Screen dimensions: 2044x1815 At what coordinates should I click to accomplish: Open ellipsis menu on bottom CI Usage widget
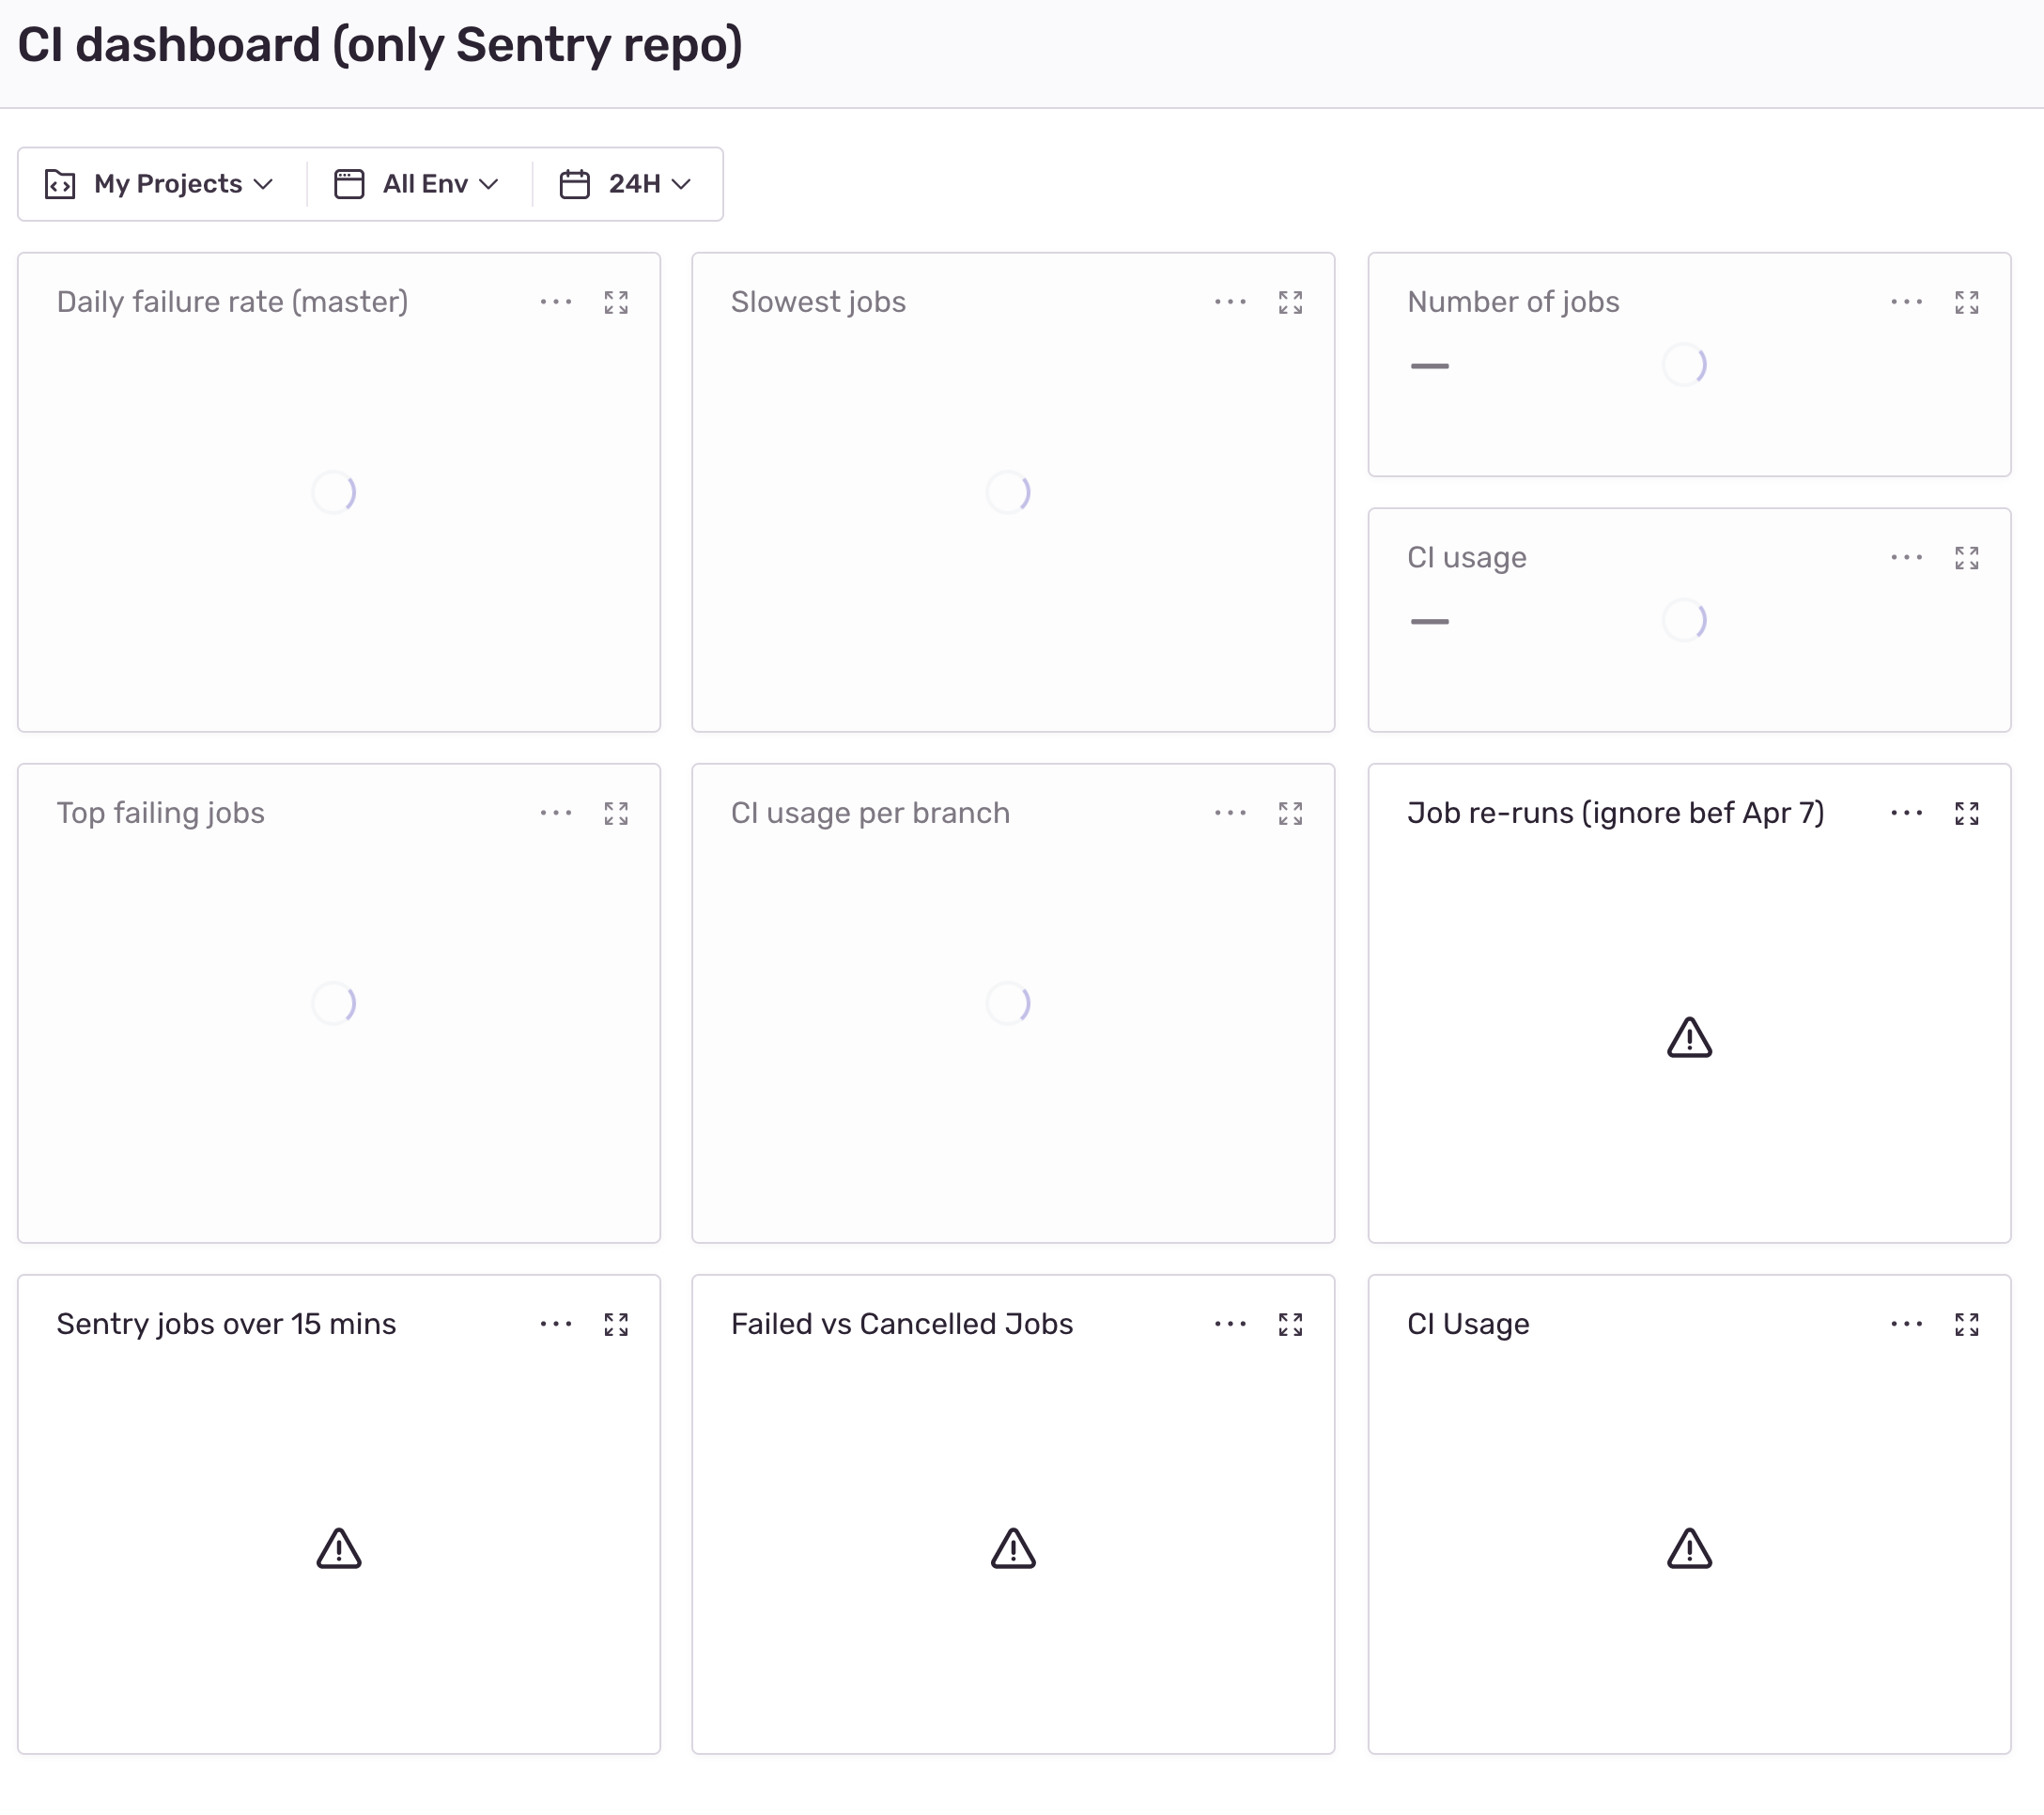1906,1324
